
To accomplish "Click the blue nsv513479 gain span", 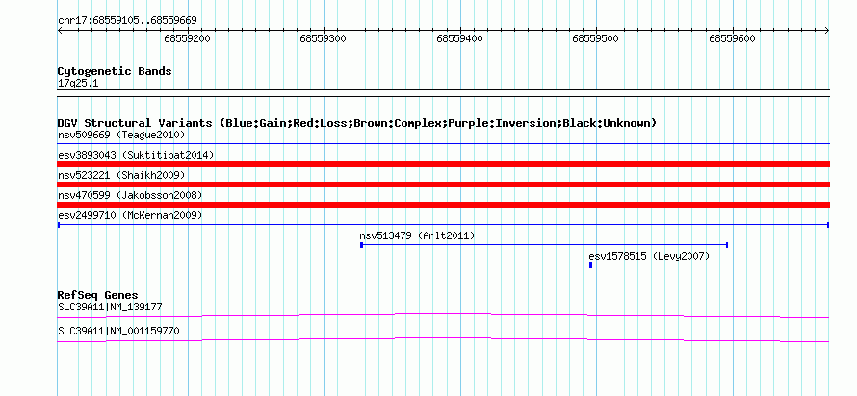I will (544, 245).
